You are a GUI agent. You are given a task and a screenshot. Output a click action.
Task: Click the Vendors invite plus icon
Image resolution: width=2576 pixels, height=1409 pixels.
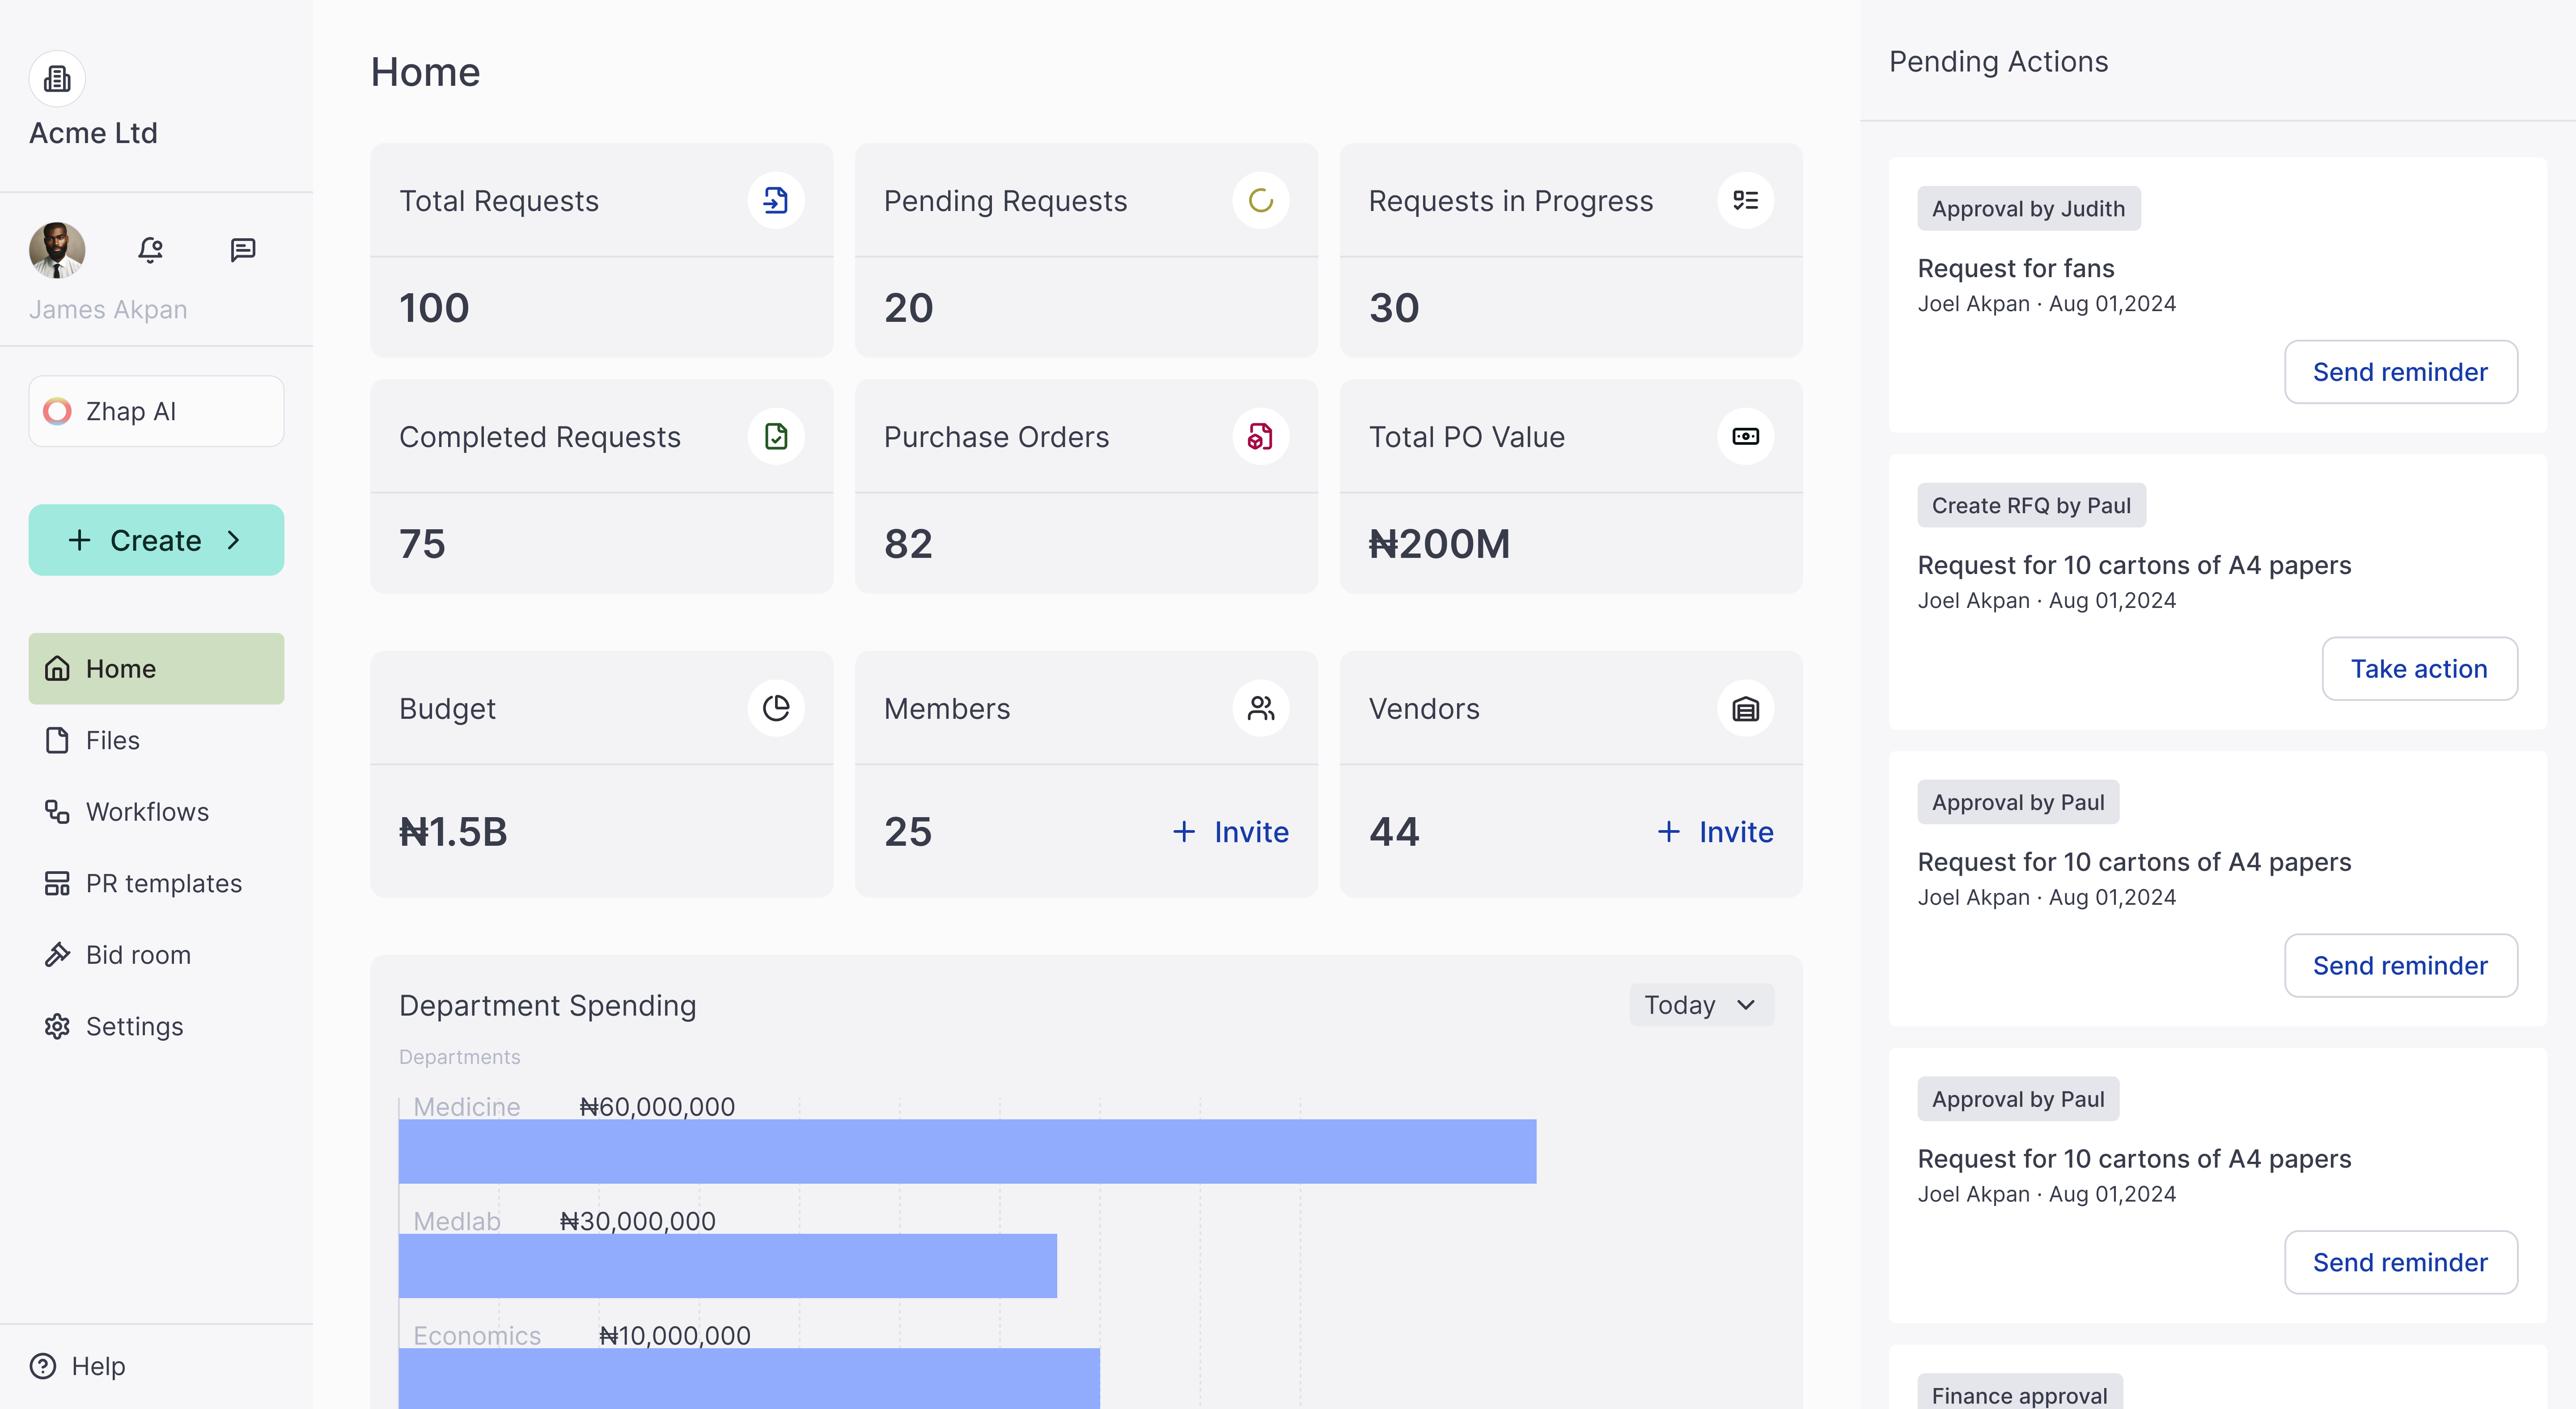[x=1668, y=831]
